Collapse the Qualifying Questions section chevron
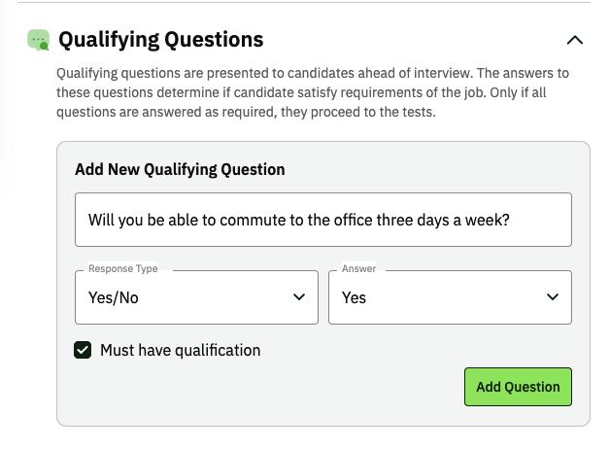The width and height of the screenshot is (610, 449). tap(575, 40)
